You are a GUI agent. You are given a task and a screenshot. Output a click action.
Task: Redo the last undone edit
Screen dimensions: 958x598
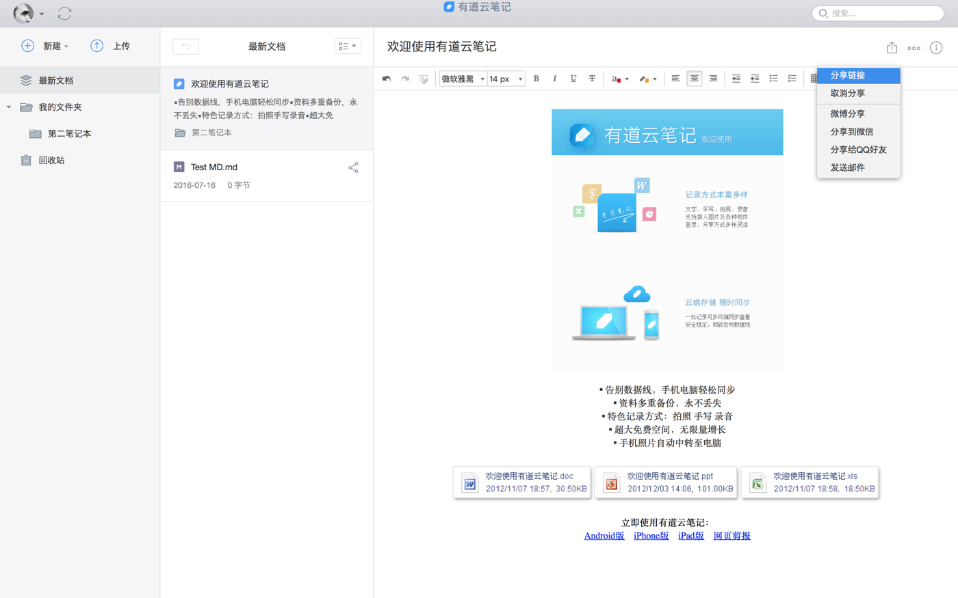coord(405,79)
